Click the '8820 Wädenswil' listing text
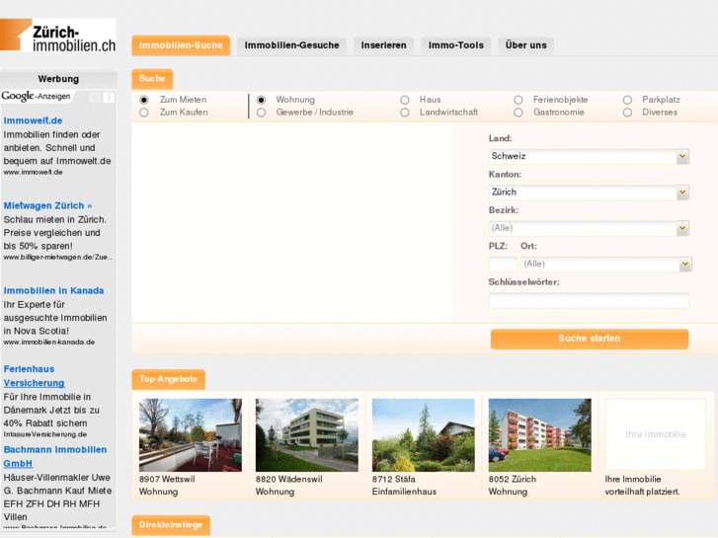This screenshot has height=538, width=718. point(289,480)
